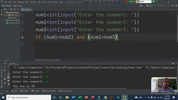Select Scratches and Consoles node
The width and height of the screenshot is (178, 100).
(13, 23)
